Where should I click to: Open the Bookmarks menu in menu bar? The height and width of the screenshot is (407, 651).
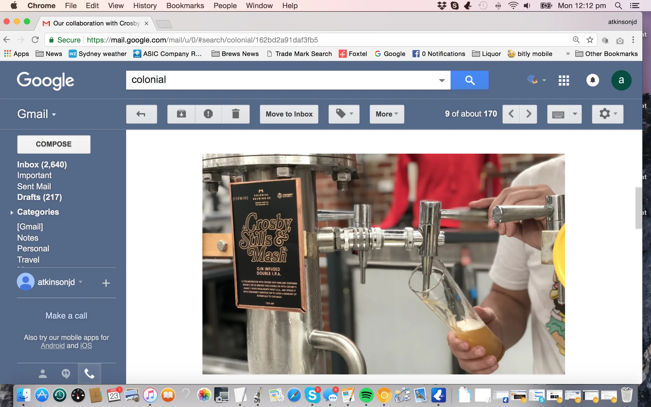(185, 6)
